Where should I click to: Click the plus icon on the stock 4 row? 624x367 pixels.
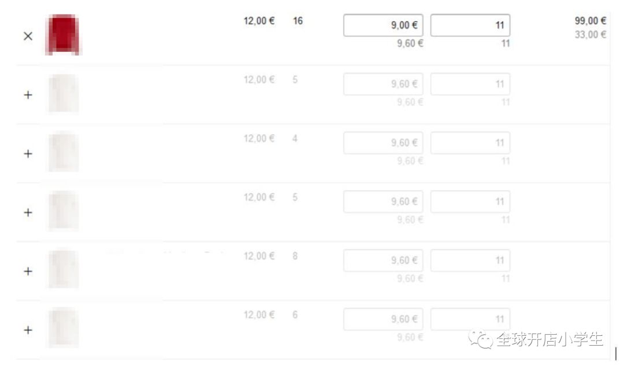(28, 154)
